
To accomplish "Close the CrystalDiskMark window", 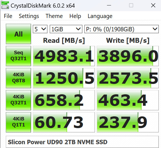I will 153,5.
